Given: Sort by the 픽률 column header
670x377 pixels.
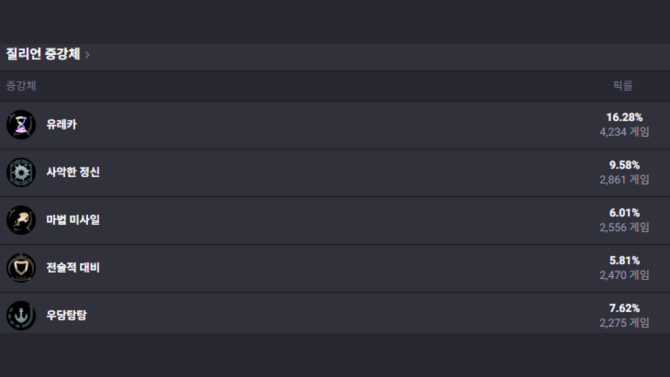Looking at the screenshot, I should [x=623, y=86].
